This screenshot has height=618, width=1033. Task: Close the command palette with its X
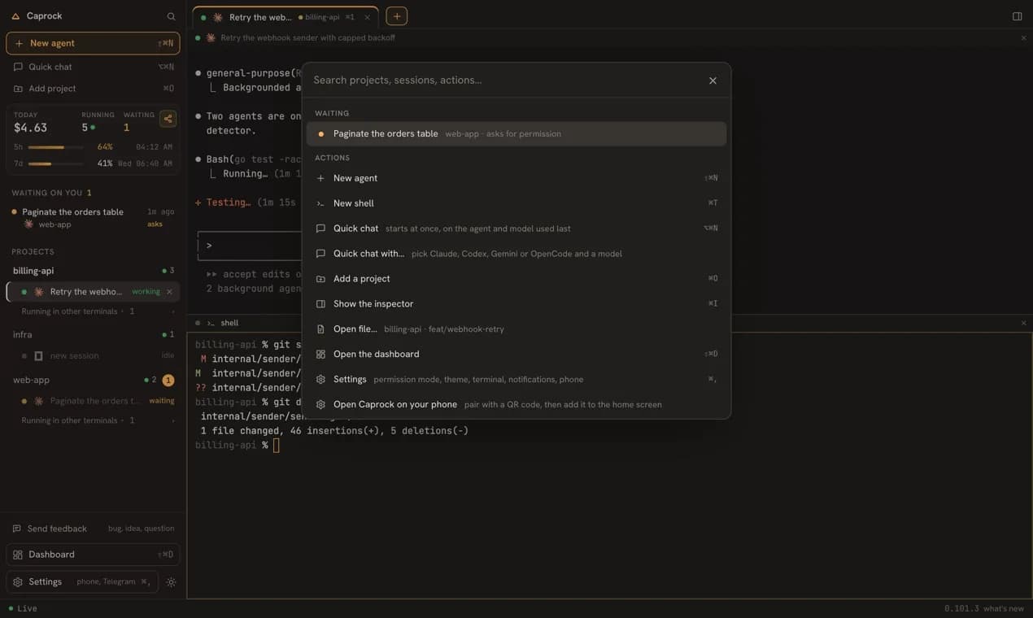713,81
